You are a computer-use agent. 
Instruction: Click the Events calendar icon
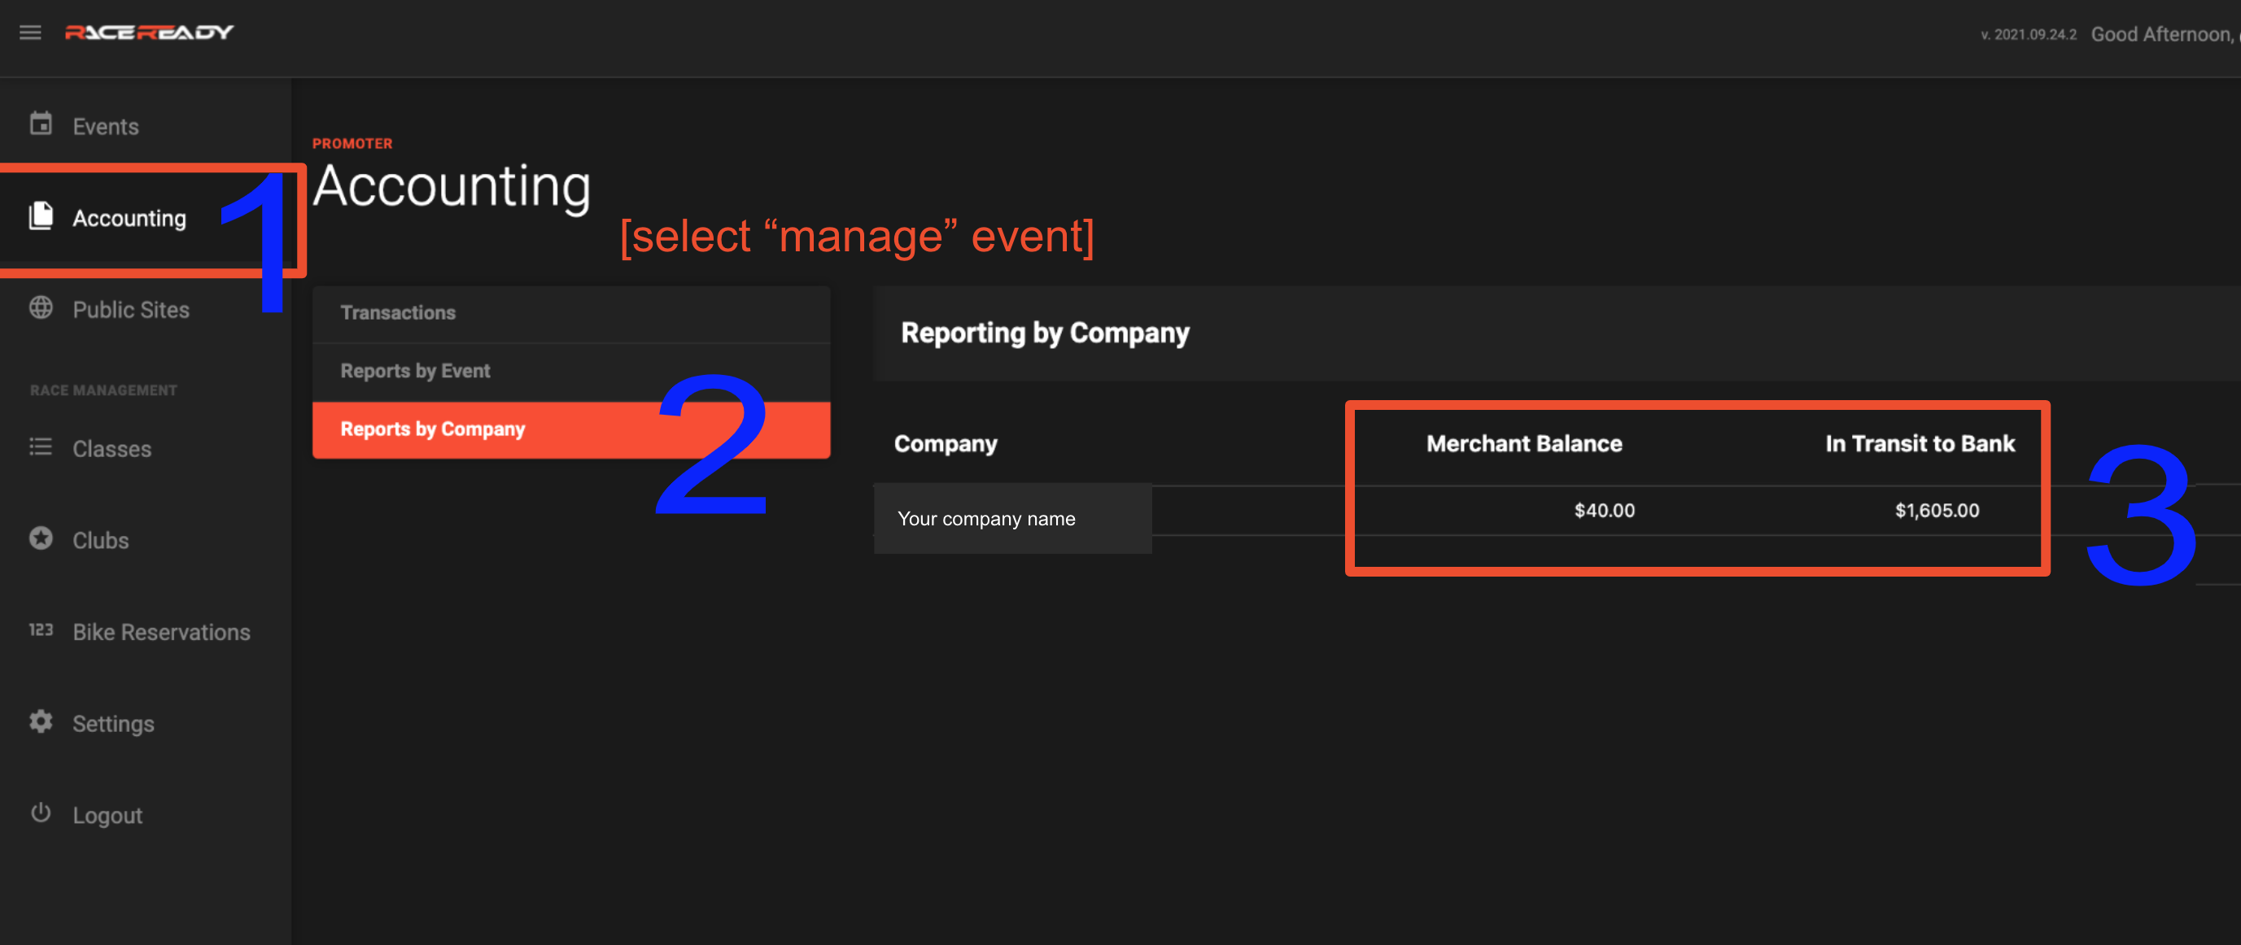pyautogui.click(x=41, y=124)
